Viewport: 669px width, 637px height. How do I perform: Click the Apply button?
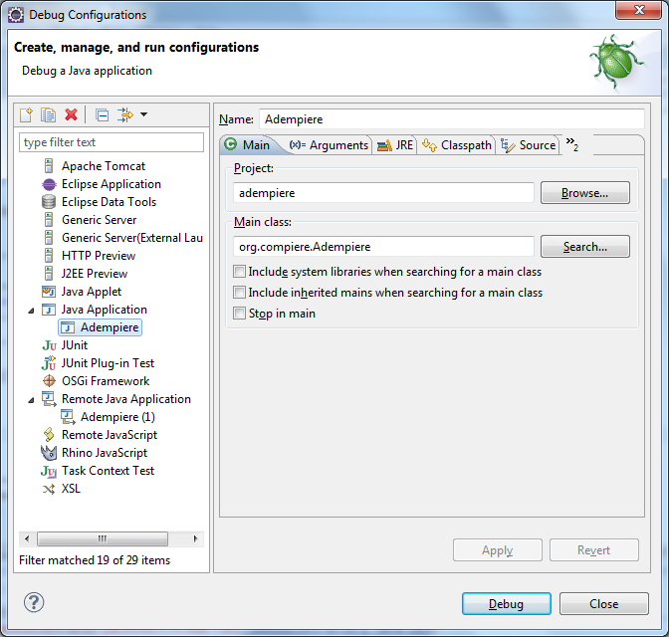pyautogui.click(x=498, y=550)
